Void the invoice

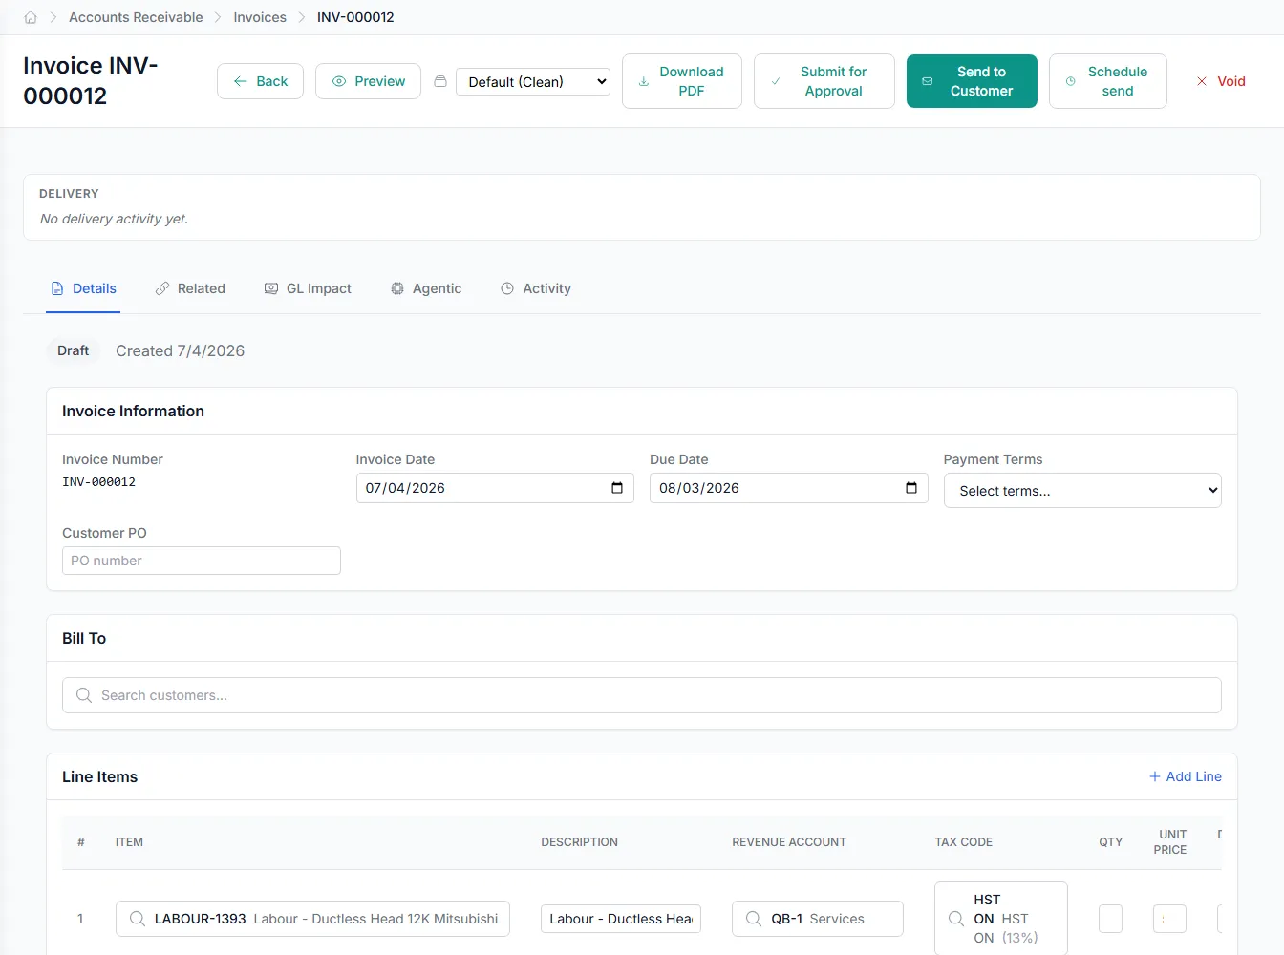pyautogui.click(x=1221, y=81)
